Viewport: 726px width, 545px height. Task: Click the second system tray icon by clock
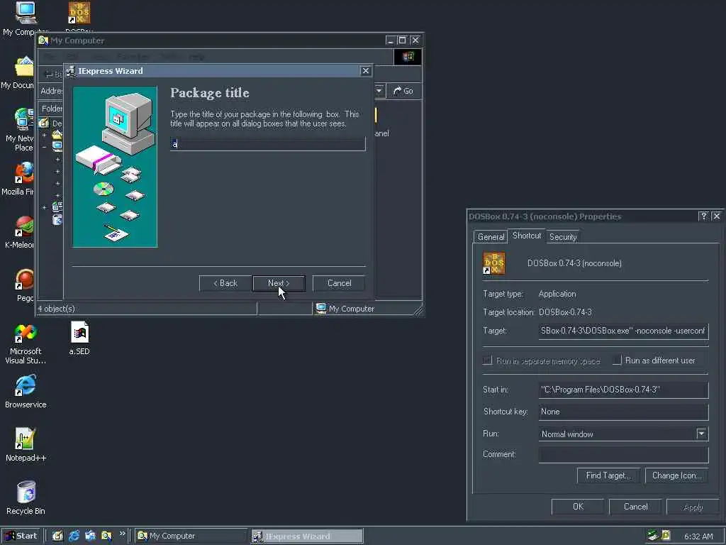(666, 536)
